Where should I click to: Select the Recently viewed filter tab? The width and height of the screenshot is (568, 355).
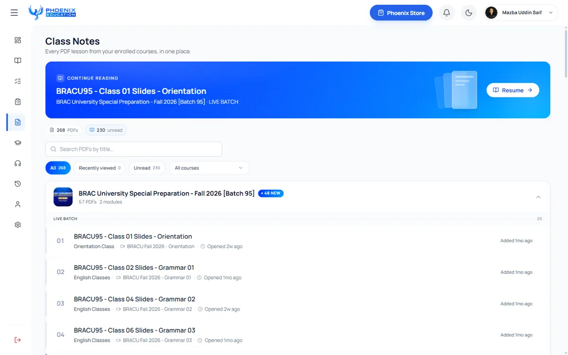(99, 168)
